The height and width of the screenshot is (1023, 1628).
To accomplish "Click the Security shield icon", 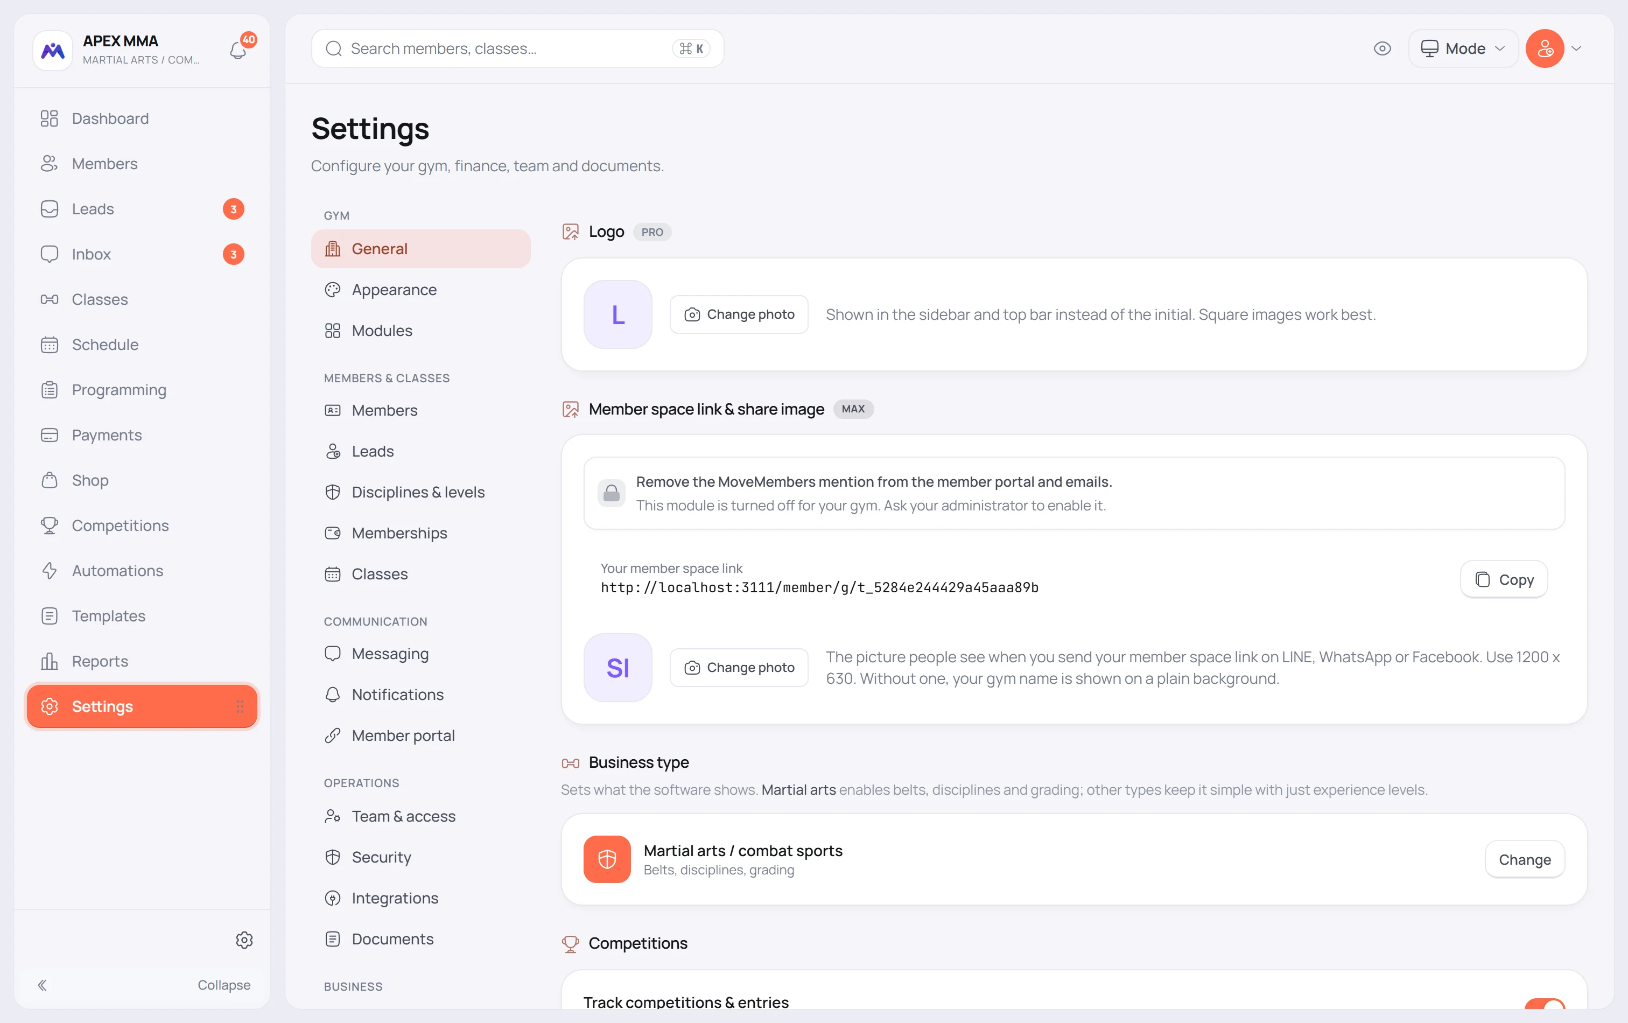I will point(333,857).
